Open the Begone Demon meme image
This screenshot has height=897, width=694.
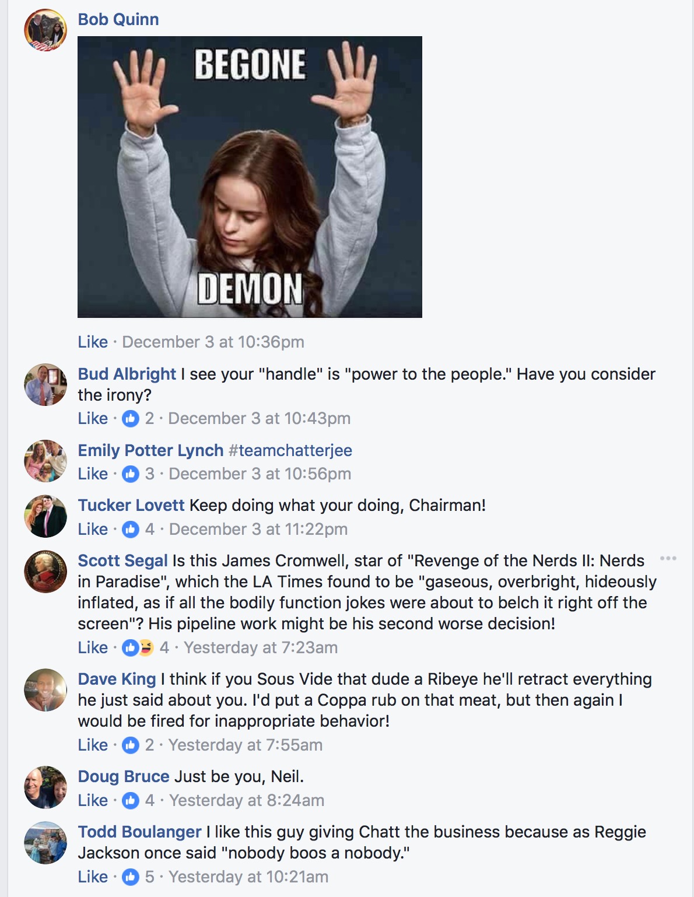click(x=250, y=177)
